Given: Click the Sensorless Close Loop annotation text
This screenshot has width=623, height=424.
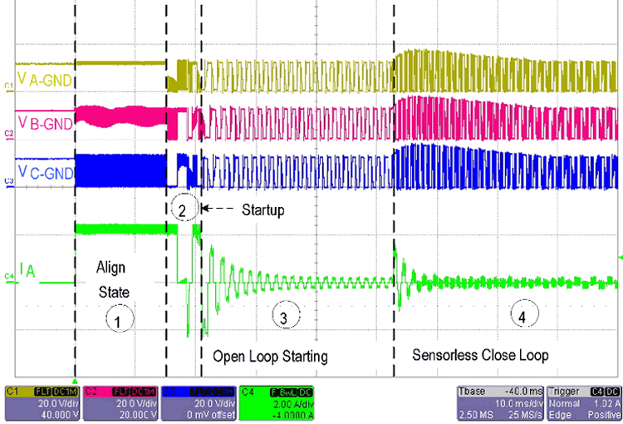Looking at the screenshot, I should tap(480, 355).
